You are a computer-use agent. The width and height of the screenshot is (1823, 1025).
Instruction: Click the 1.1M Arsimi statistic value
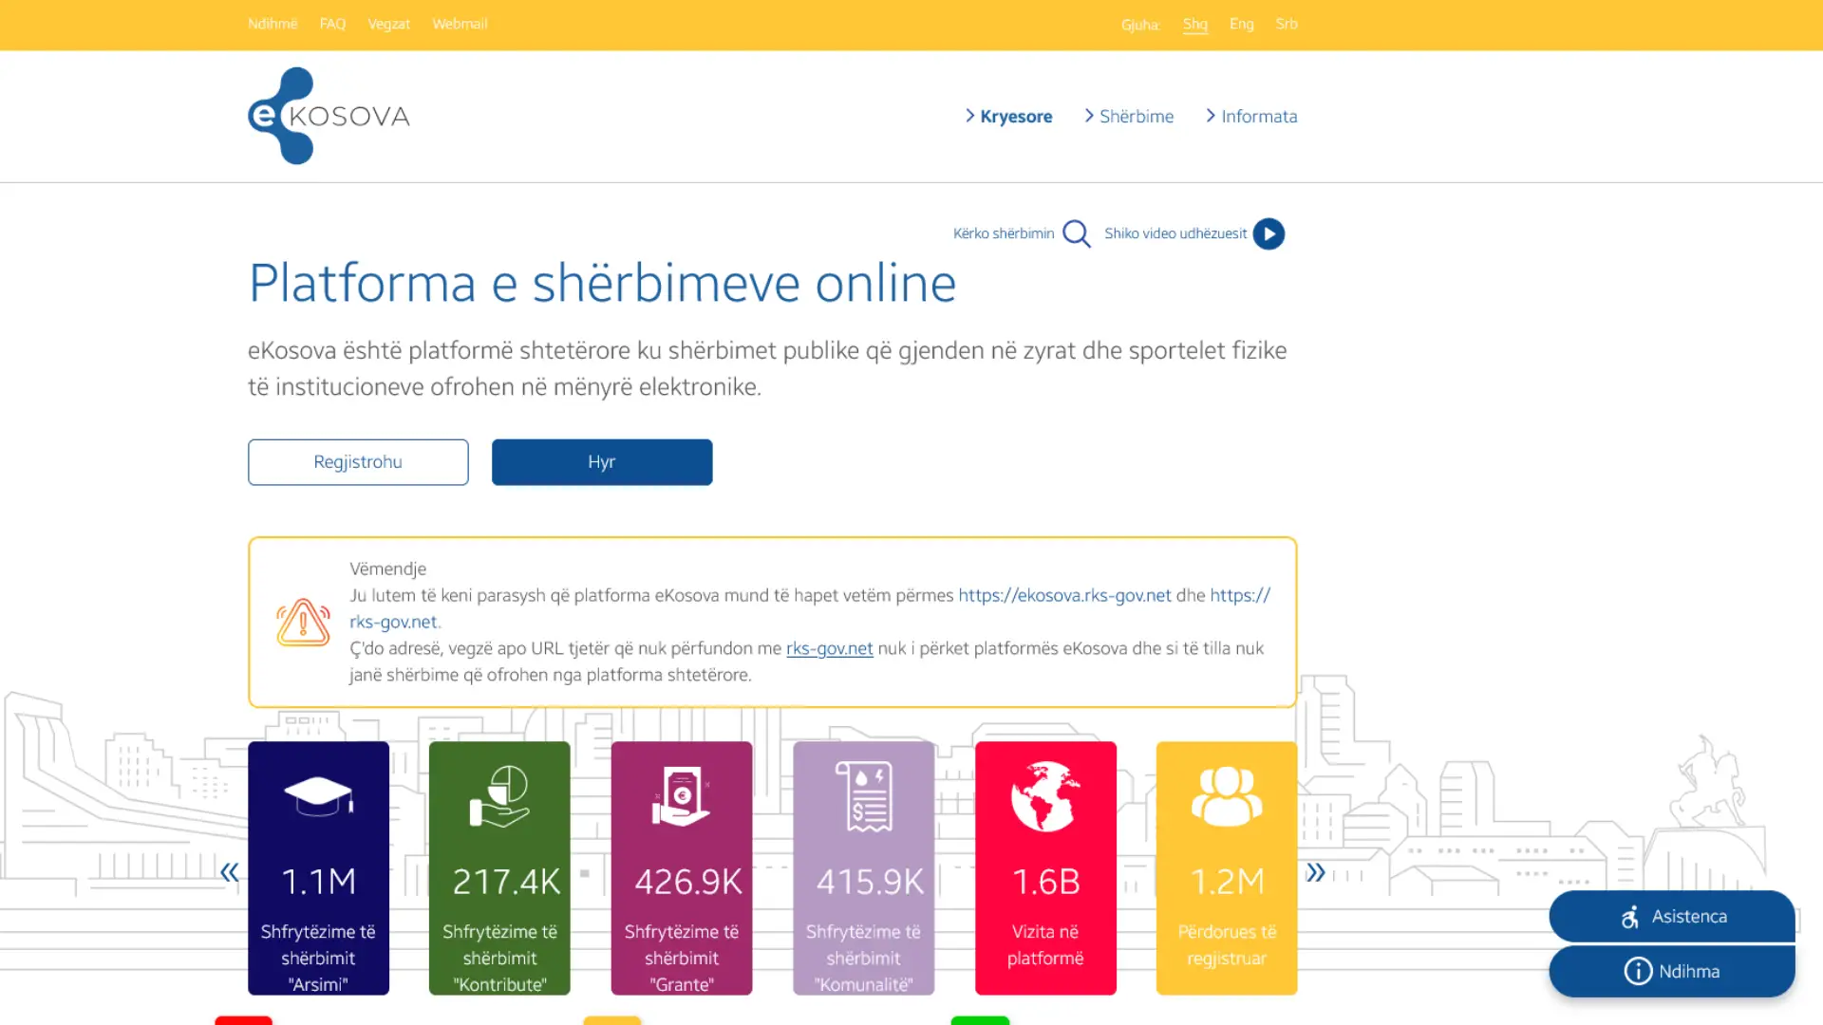[x=319, y=882]
